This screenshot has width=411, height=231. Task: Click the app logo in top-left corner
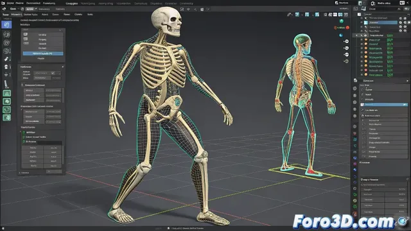click(3, 3)
